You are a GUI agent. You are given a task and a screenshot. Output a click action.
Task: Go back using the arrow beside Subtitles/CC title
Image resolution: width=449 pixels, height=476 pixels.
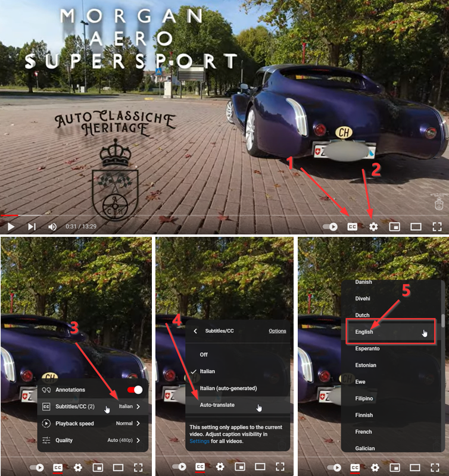[195, 331]
